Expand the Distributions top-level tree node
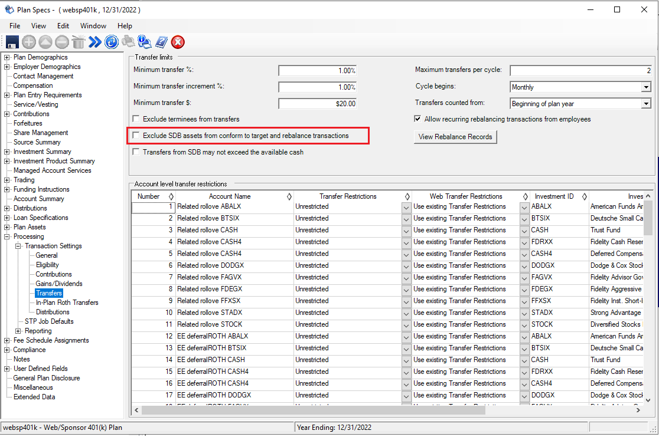 click(6, 208)
